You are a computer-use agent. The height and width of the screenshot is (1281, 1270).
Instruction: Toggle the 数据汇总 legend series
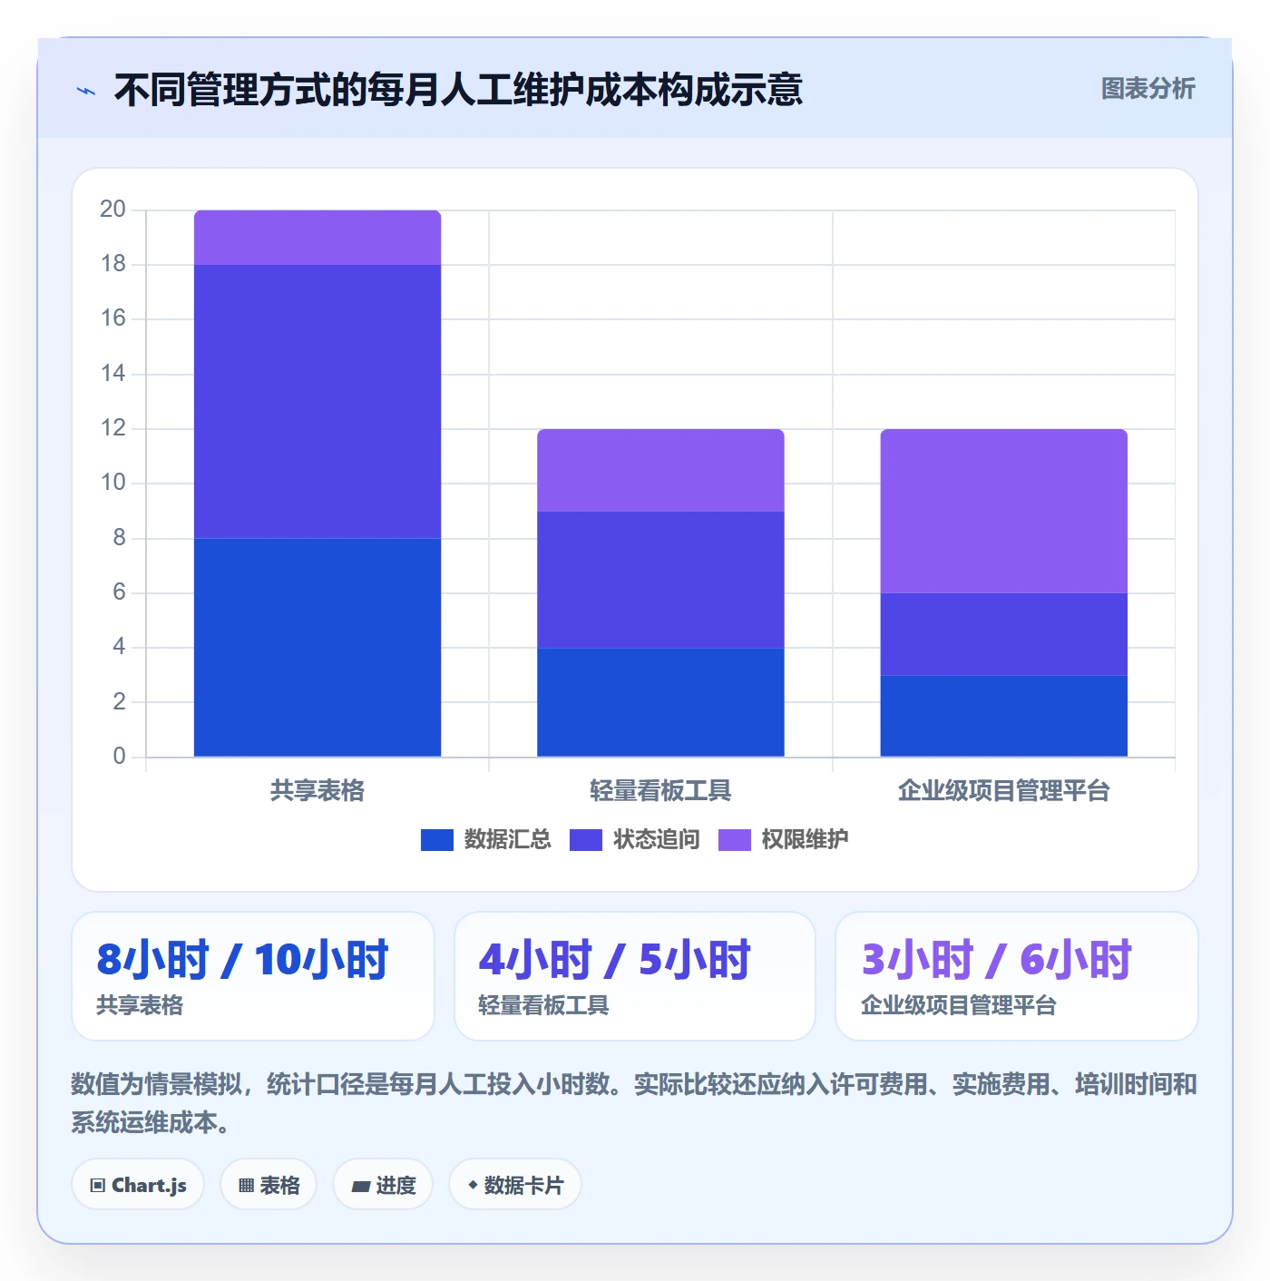(486, 839)
